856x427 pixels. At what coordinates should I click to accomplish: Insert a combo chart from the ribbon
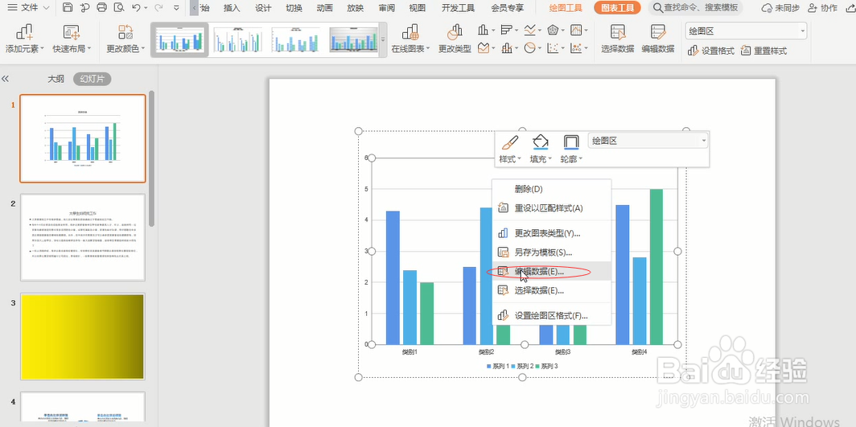click(x=506, y=48)
